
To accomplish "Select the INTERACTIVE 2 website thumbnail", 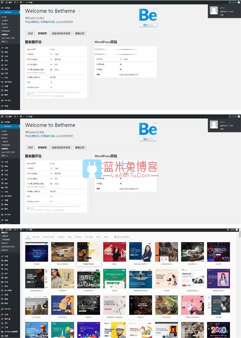I will tap(218, 278).
